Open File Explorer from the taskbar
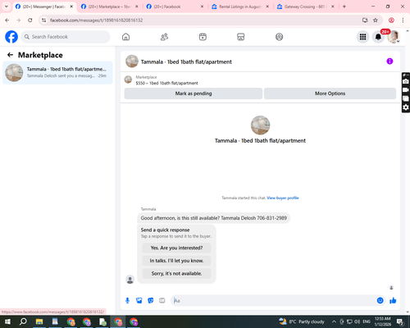Image resolution: width=410 pixels, height=328 pixels. [x=39, y=321]
